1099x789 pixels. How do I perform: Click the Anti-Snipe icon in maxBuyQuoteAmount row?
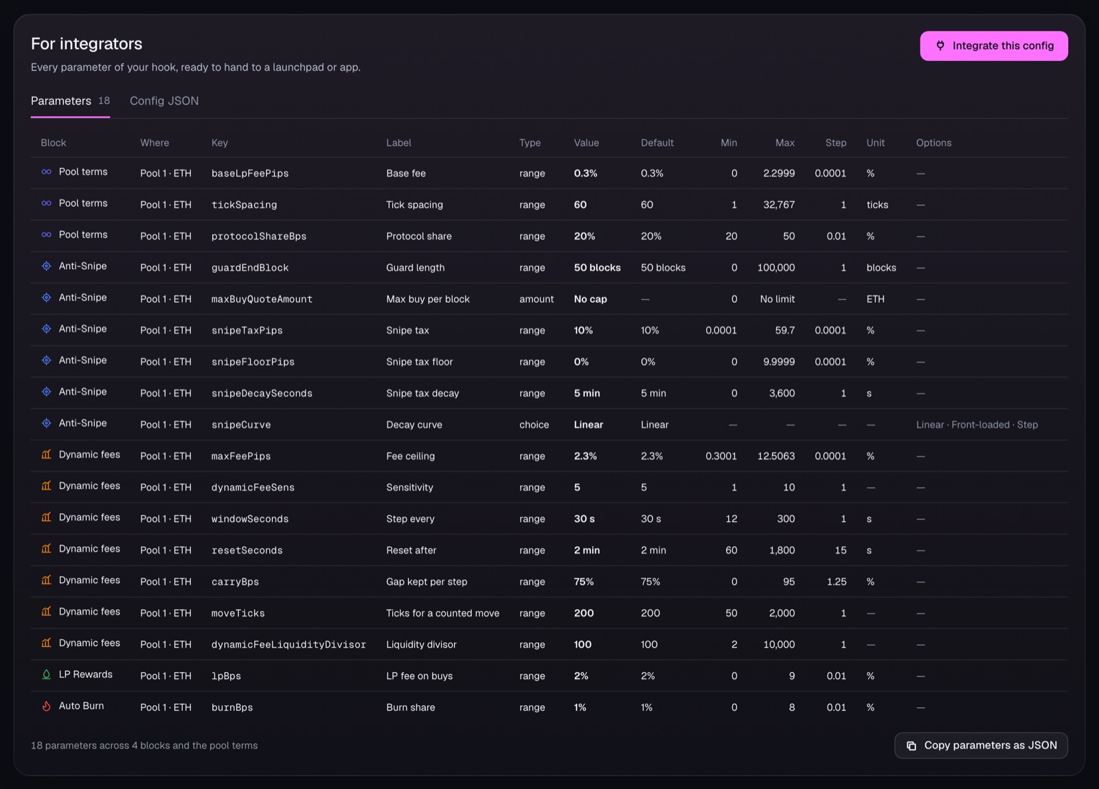coord(46,297)
